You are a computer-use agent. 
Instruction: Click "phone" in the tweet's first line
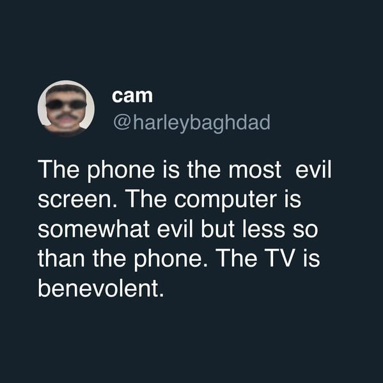121,171
